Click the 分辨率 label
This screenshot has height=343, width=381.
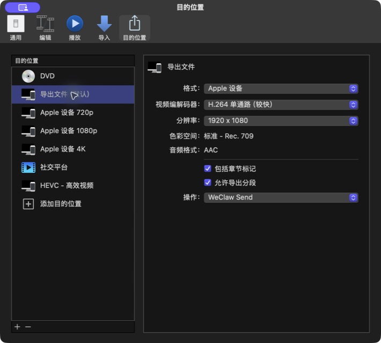coord(188,121)
